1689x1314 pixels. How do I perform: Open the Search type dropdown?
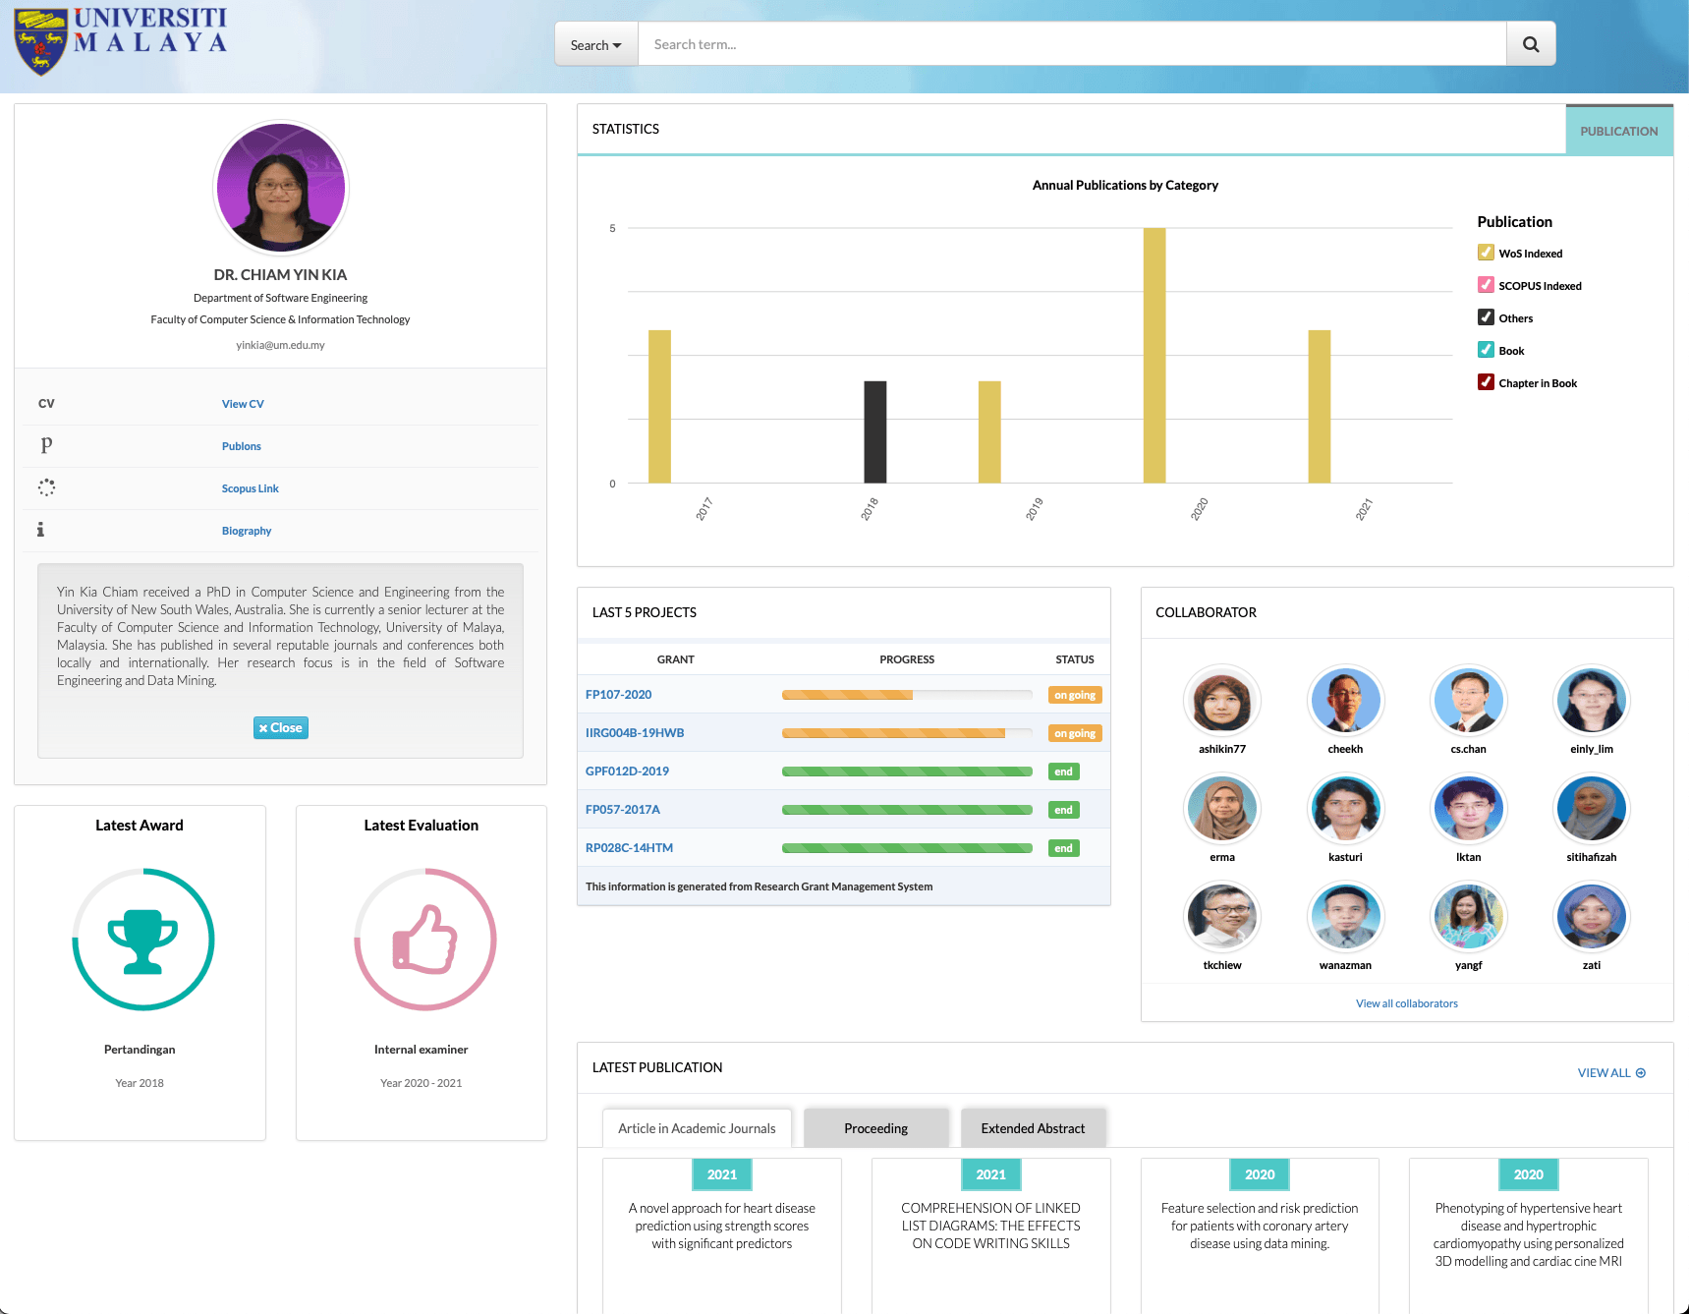coord(595,43)
